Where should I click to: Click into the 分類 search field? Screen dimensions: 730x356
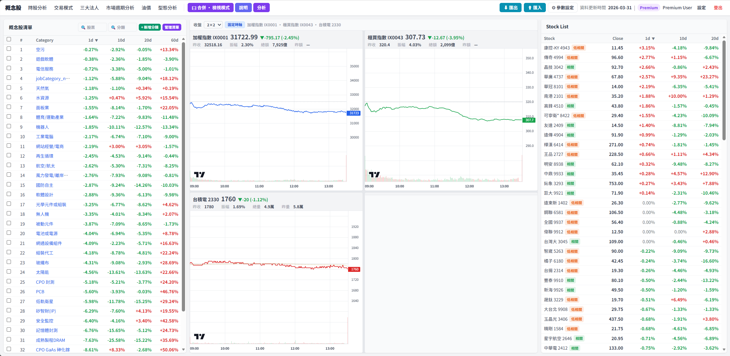tap(123, 27)
